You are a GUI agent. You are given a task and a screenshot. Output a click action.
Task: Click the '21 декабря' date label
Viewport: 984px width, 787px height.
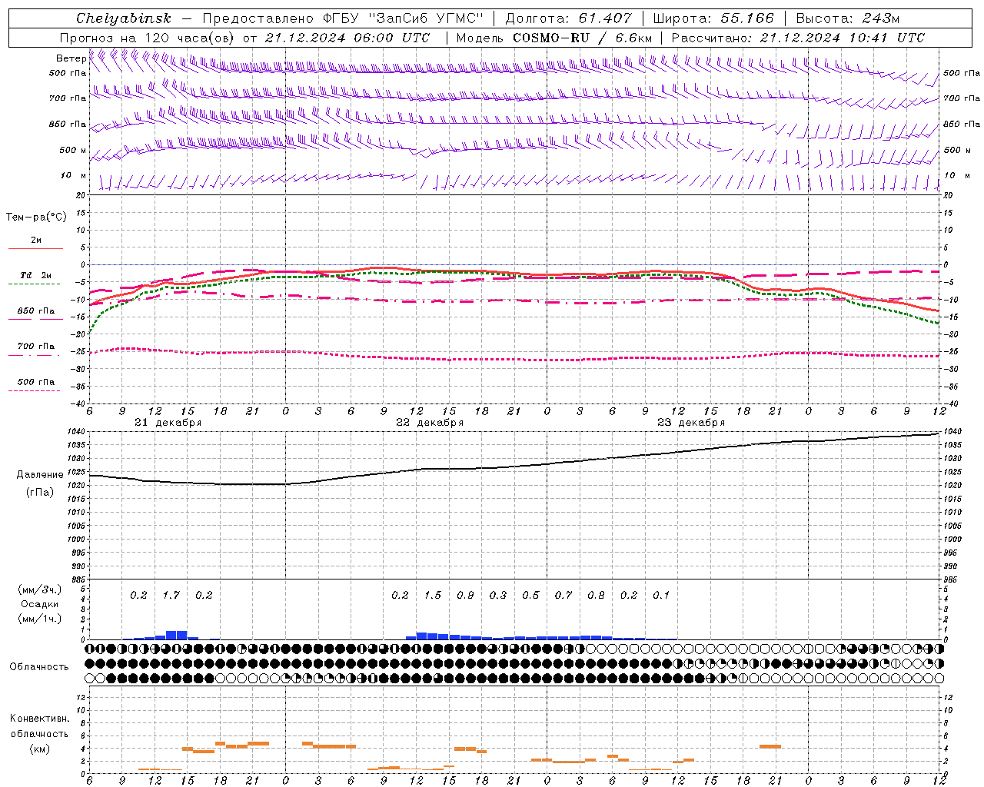click(168, 423)
